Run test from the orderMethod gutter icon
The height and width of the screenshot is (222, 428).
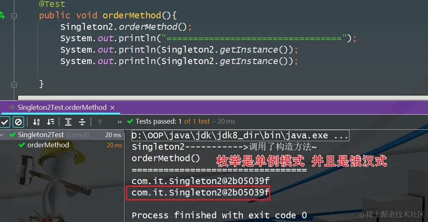coord(2,16)
